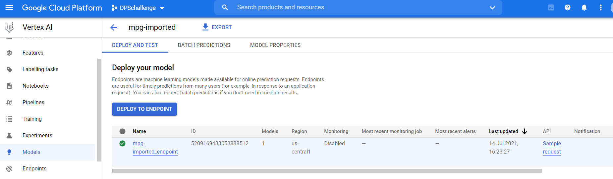Open Models in the sidebar
The width and height of the screenshot is (613, 179).
coord(31,152)
